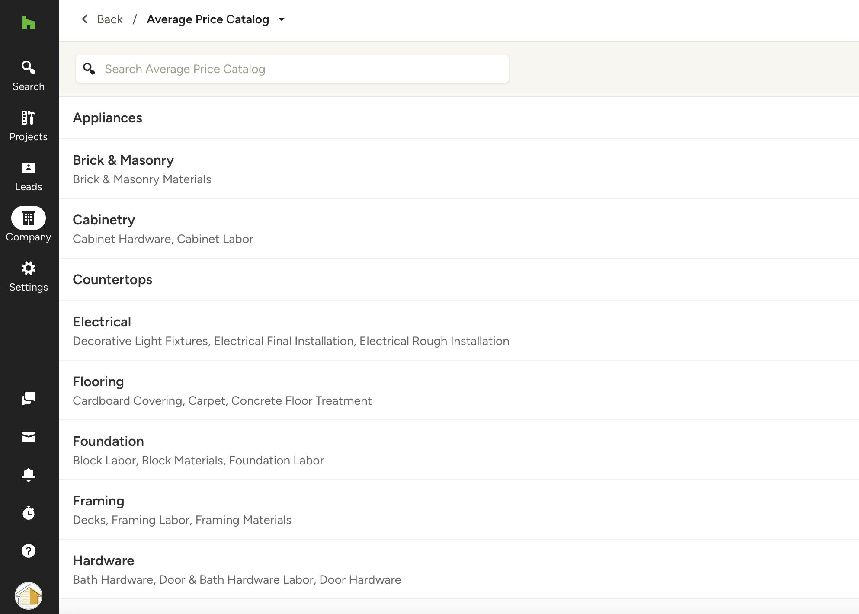
Task: Expand the Average Price Catalog dropdown arrow
Action: 282,19
